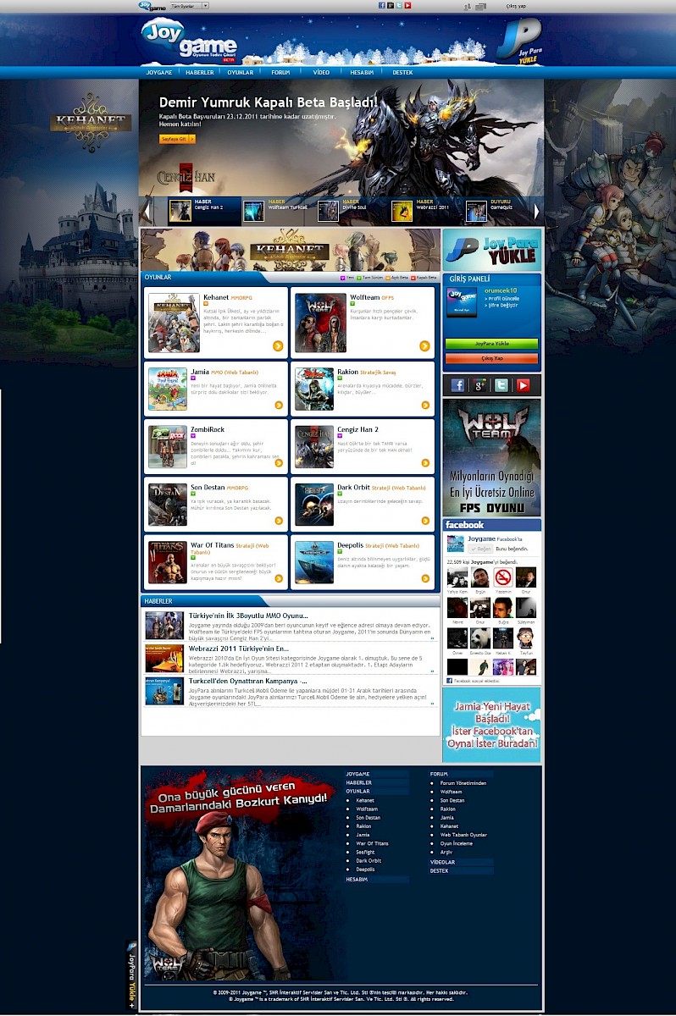The image size is (676, 1016).
Task: Click the 'Sayfaya Git' banner button
Action: 176,139
